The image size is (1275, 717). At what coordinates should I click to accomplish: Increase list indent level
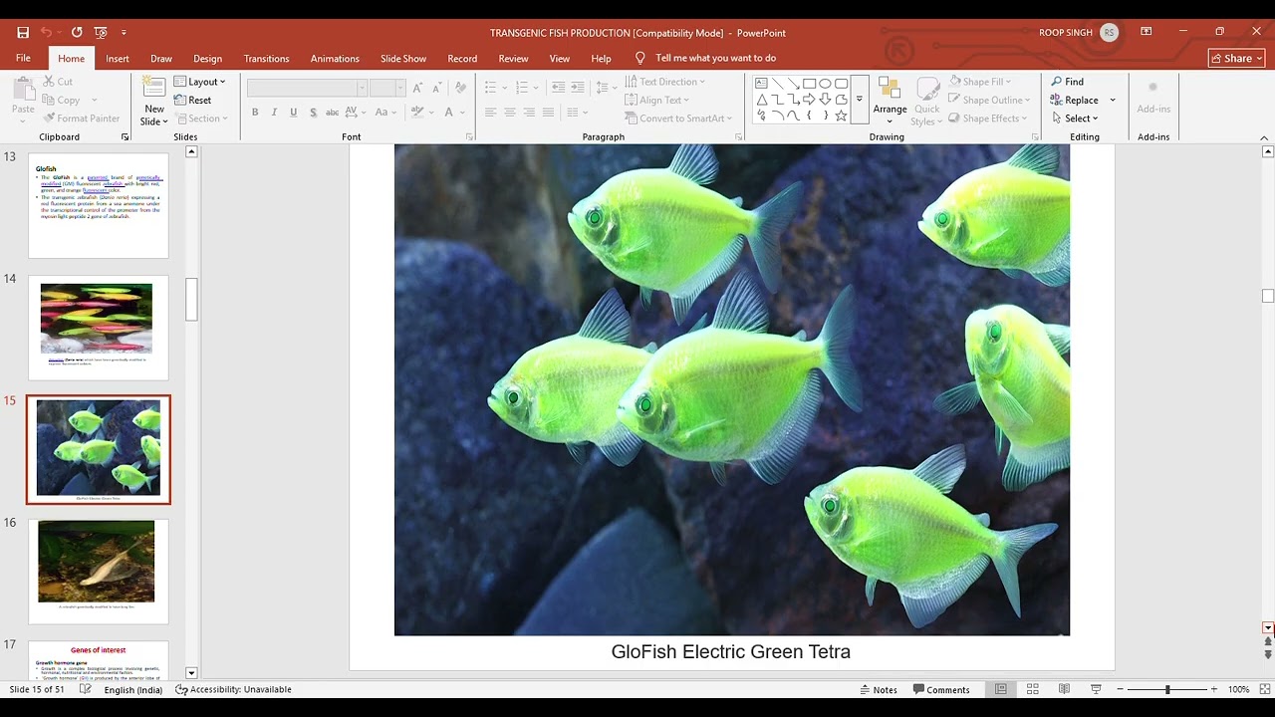[x=578, y=88]
